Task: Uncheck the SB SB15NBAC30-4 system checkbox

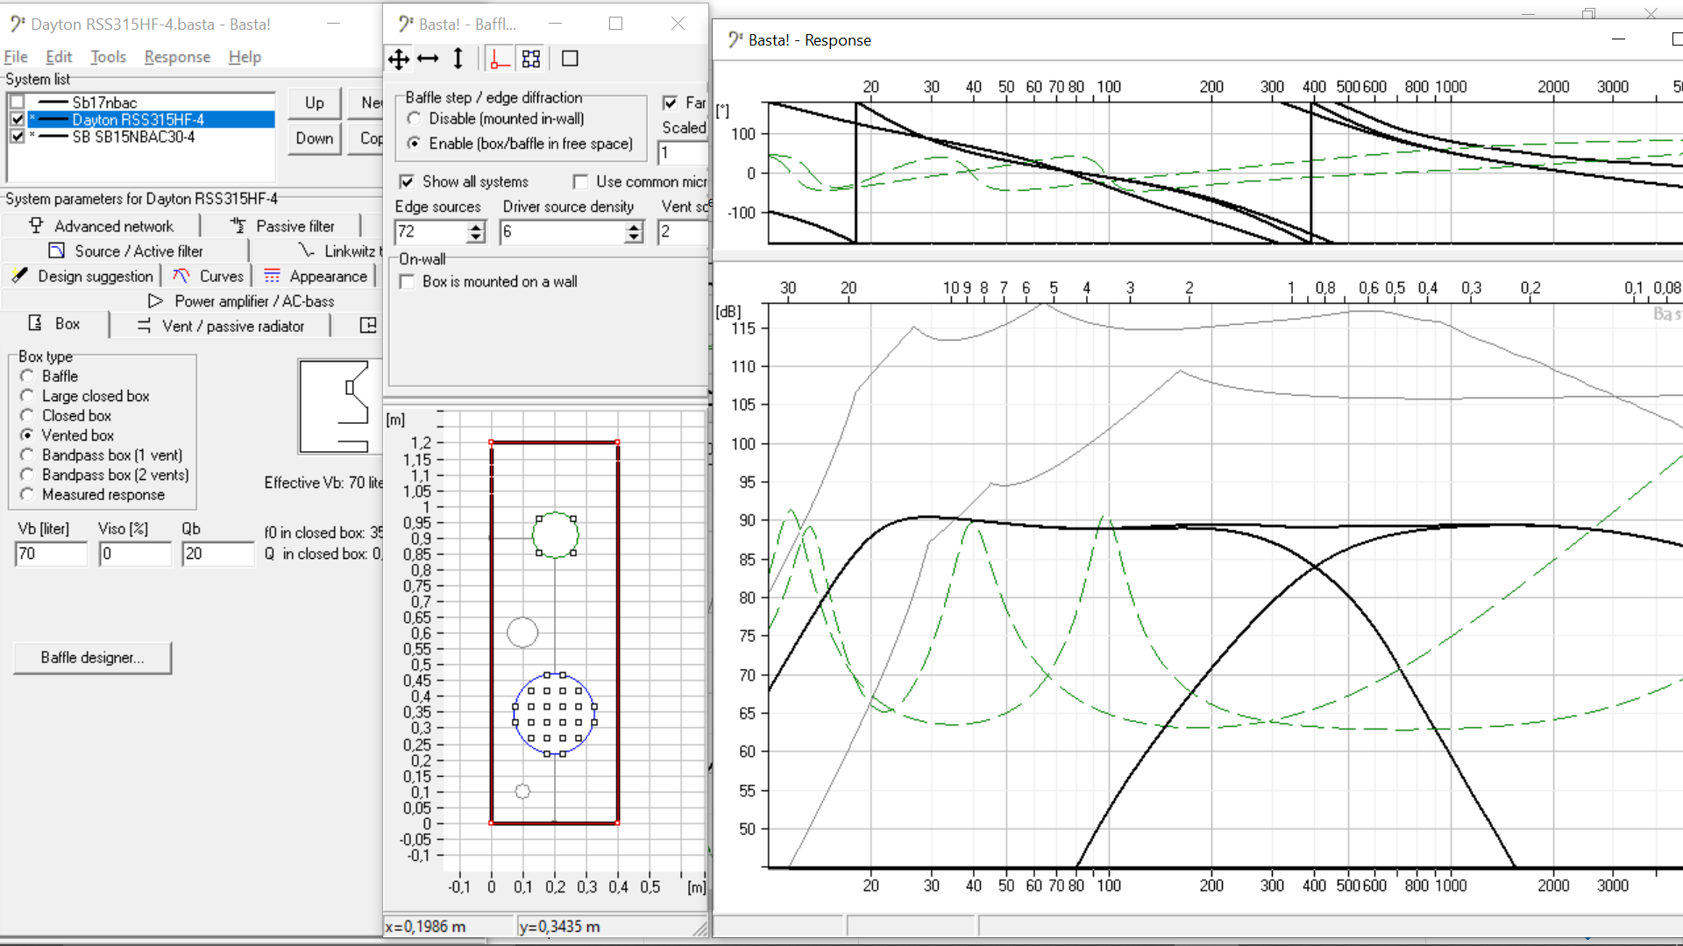Action: (x=18, y=137)
